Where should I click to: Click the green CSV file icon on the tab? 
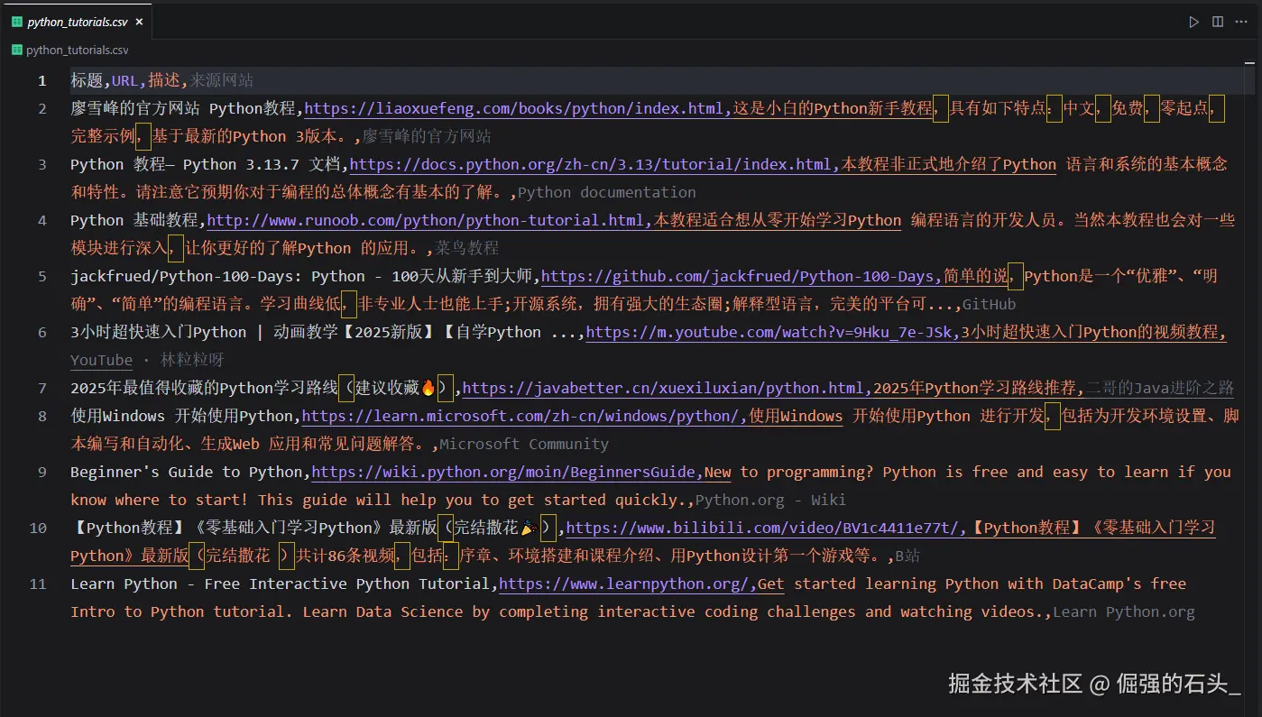coord(16,21)
